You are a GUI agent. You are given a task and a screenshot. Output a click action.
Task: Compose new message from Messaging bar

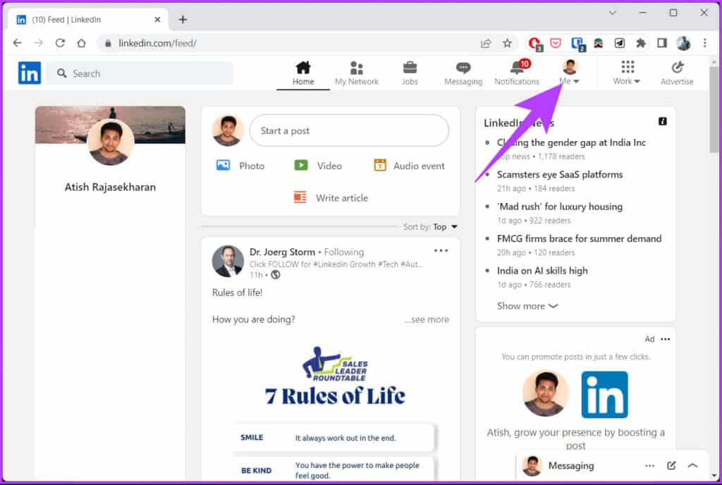tap(671, 466)
